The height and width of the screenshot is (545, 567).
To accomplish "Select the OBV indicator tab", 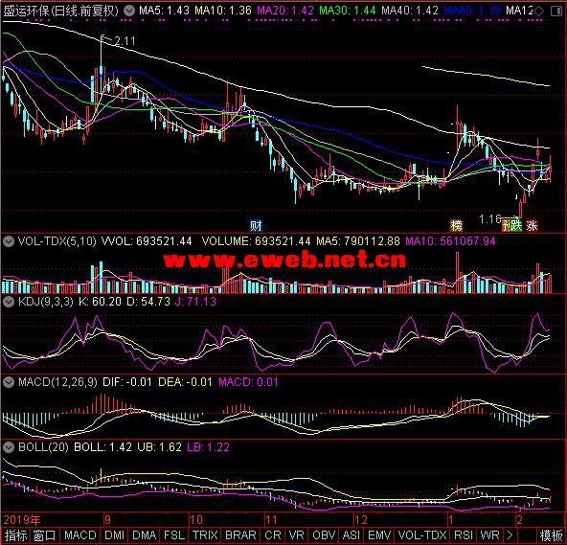I will (324, 535).
